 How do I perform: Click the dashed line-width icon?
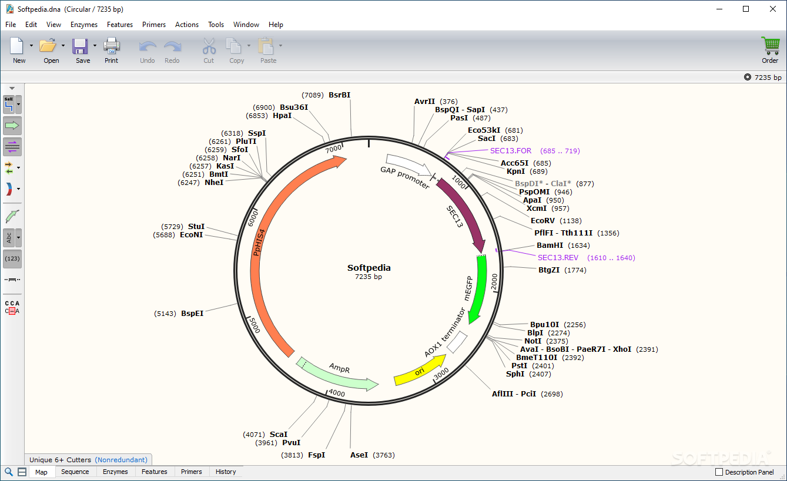pos(12,280)
